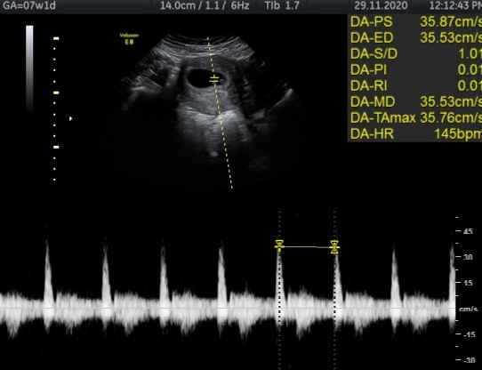Click the Voluson E8 logo
This screenshot has width=482, height=370.
(129, 39)
